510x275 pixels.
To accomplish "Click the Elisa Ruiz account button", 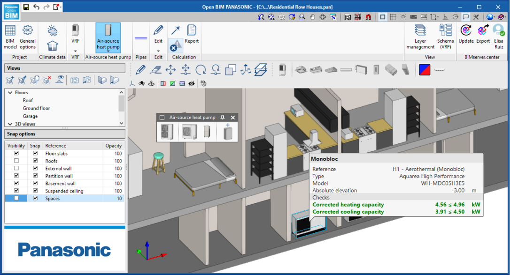I will point(499,37).
